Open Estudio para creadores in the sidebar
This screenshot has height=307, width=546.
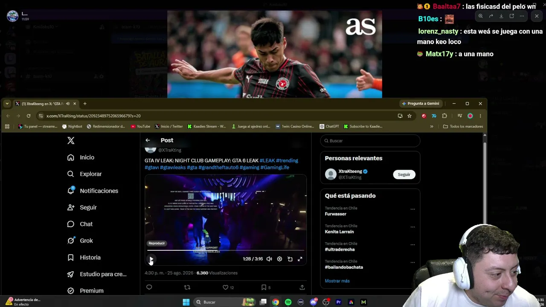97,274
